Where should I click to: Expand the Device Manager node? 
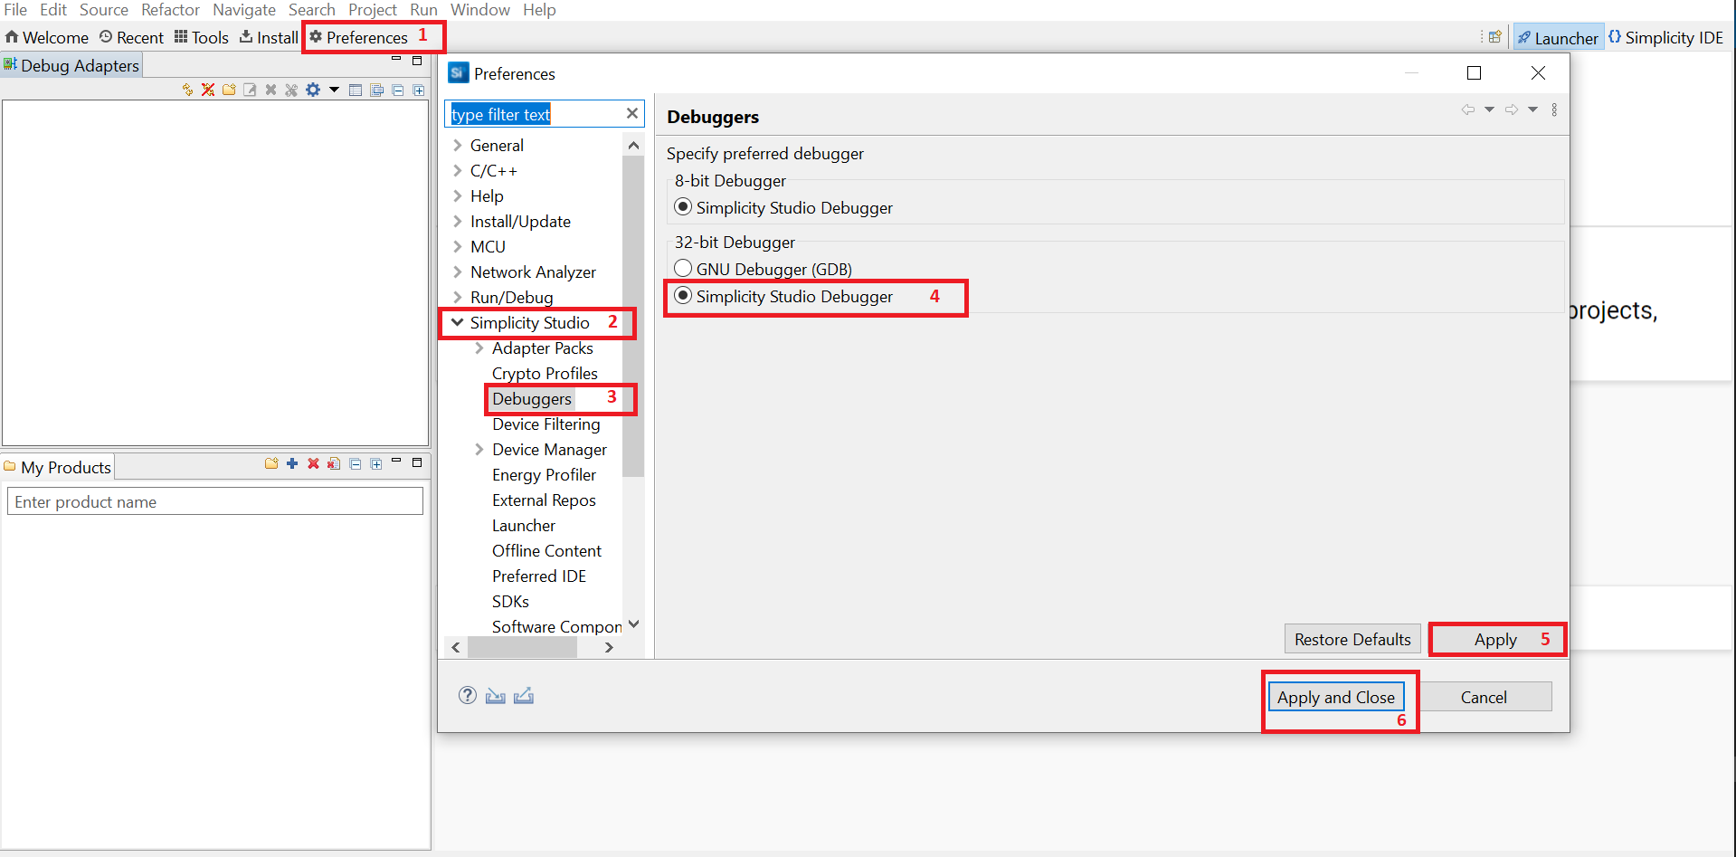(479, 449)
